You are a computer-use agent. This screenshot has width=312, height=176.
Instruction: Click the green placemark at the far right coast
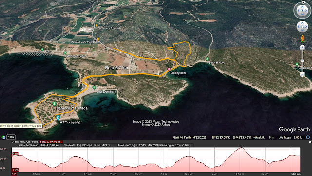point(297,64)
